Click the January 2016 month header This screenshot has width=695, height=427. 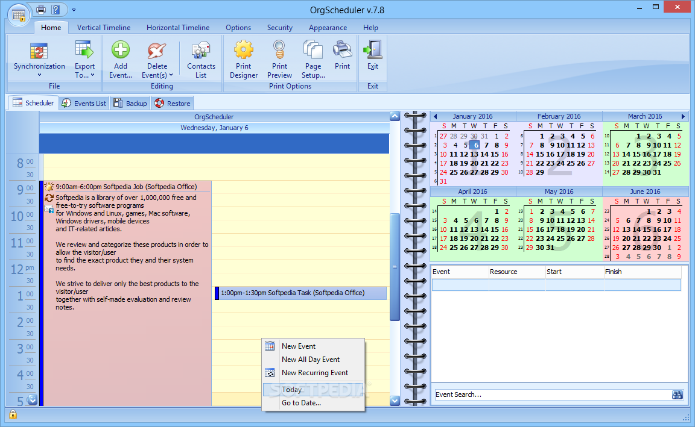472,116
